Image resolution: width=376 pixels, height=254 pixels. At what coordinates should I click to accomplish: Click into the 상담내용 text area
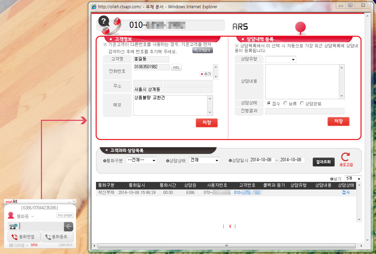click(x=302, y=81)
